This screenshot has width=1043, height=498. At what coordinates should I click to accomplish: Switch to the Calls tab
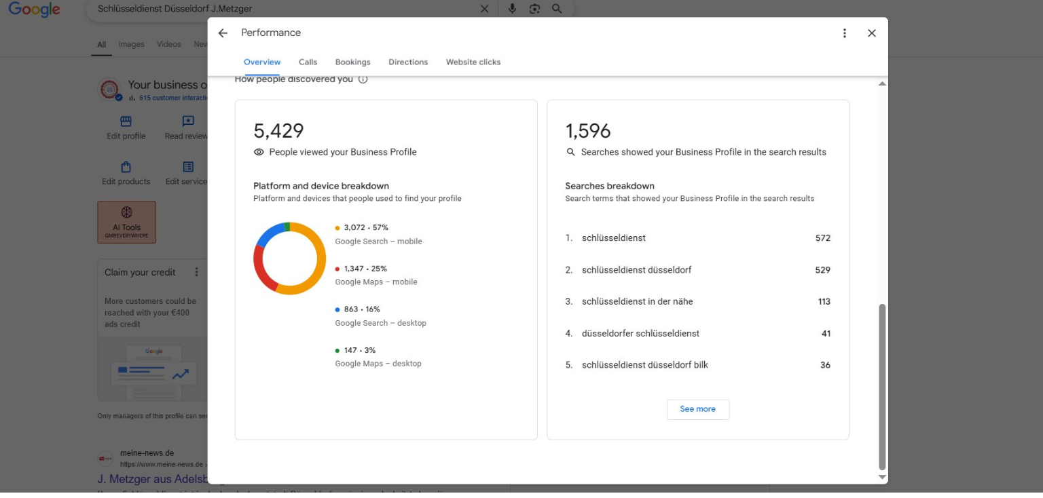(x=308, y=62)
